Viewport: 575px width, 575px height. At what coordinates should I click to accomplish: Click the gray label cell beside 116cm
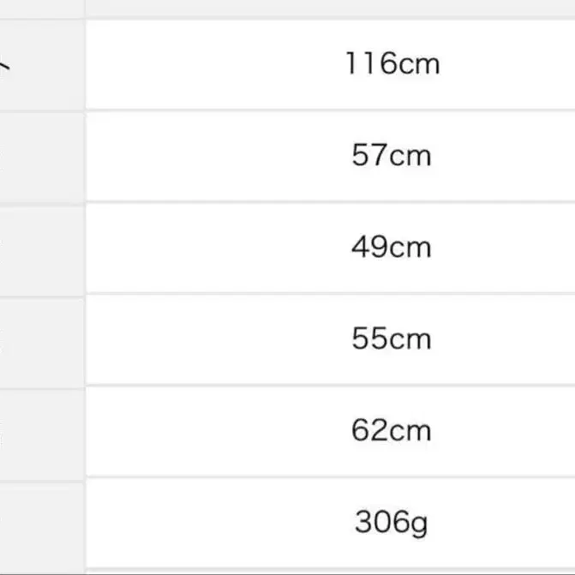pos(41,64)
